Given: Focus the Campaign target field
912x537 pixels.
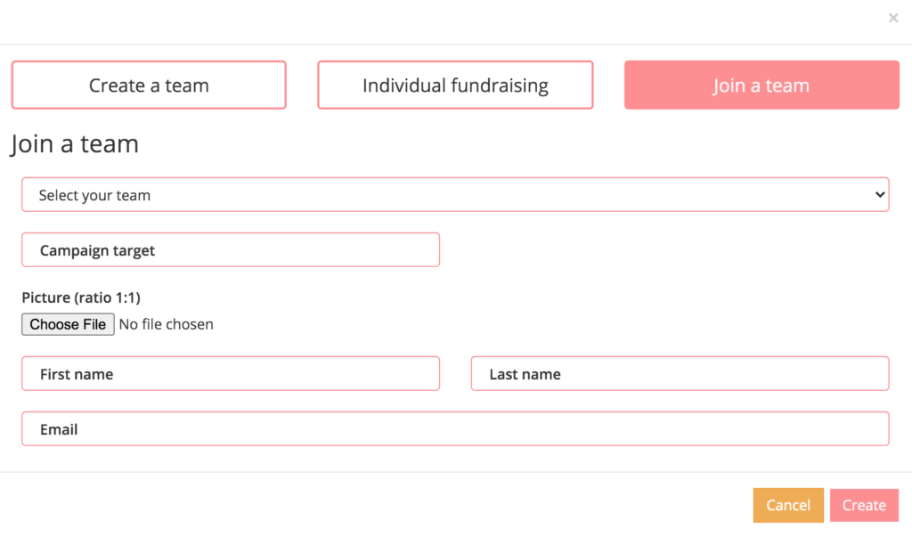Looking at the screenshot, I should click(x=231, y=250).
